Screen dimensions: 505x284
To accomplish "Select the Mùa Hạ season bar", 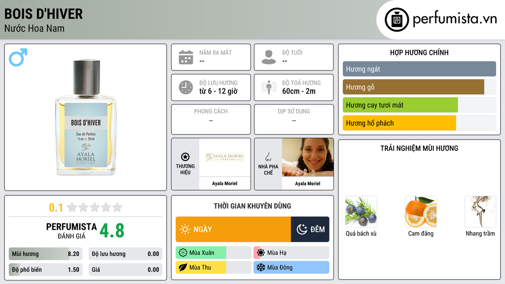I will (291, 253).
